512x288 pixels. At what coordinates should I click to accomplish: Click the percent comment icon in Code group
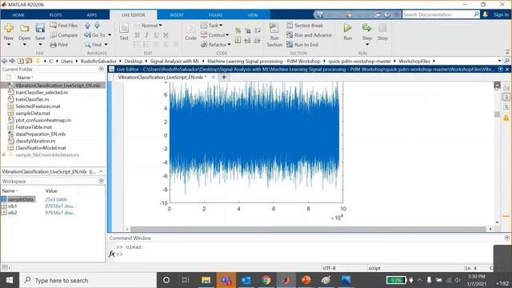[238, 30]
